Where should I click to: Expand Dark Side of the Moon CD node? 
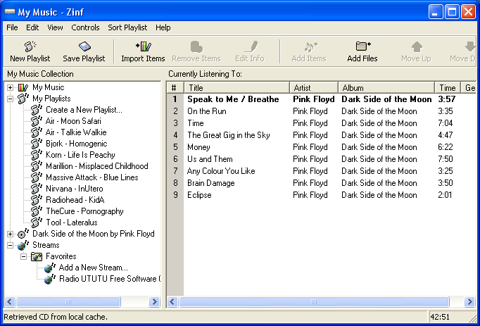10,234
